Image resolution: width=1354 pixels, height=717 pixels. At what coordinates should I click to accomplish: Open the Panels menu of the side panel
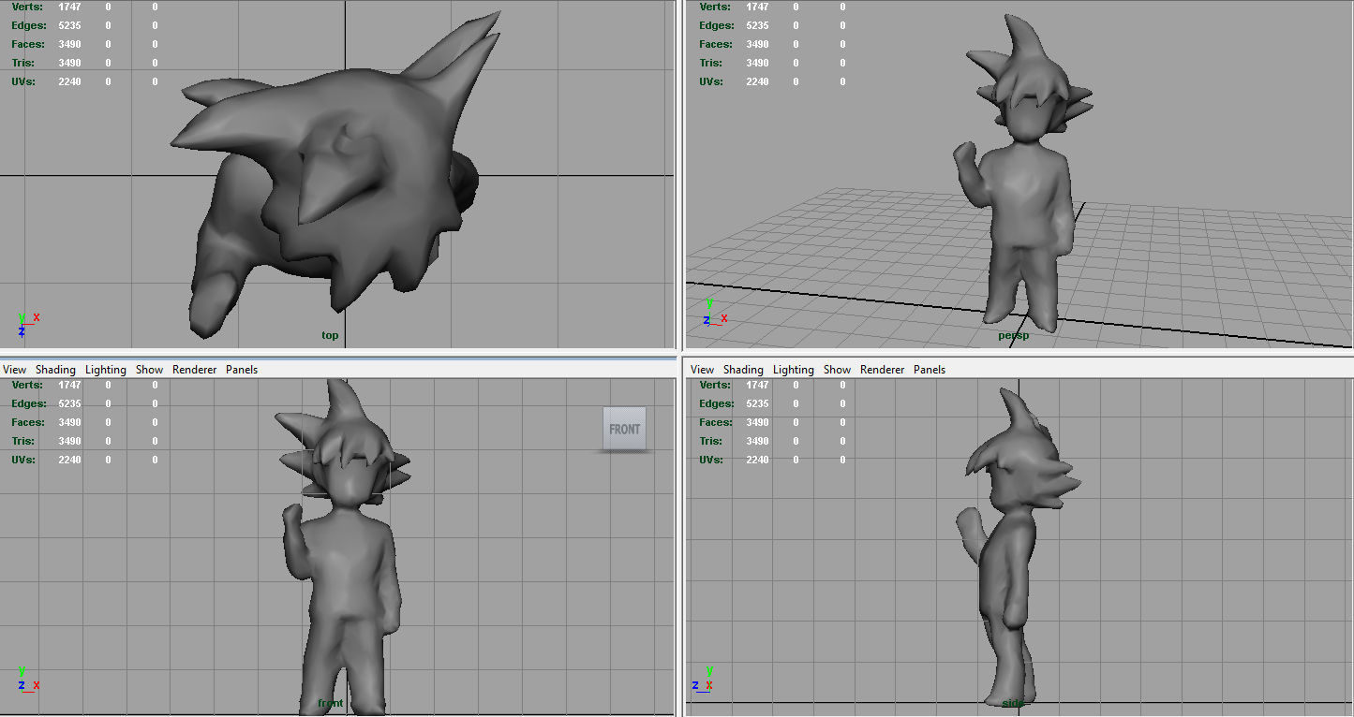coord(930,370)
